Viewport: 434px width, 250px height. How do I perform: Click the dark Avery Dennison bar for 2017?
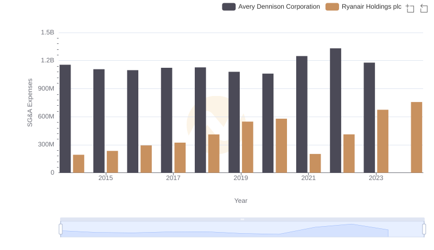(x=167, y=120)
